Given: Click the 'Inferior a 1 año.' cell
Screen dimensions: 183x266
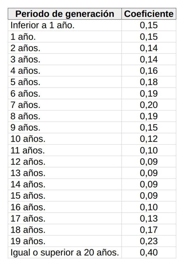Looking at the screenshot, I should pyautogui.click(x=65, y=25).
